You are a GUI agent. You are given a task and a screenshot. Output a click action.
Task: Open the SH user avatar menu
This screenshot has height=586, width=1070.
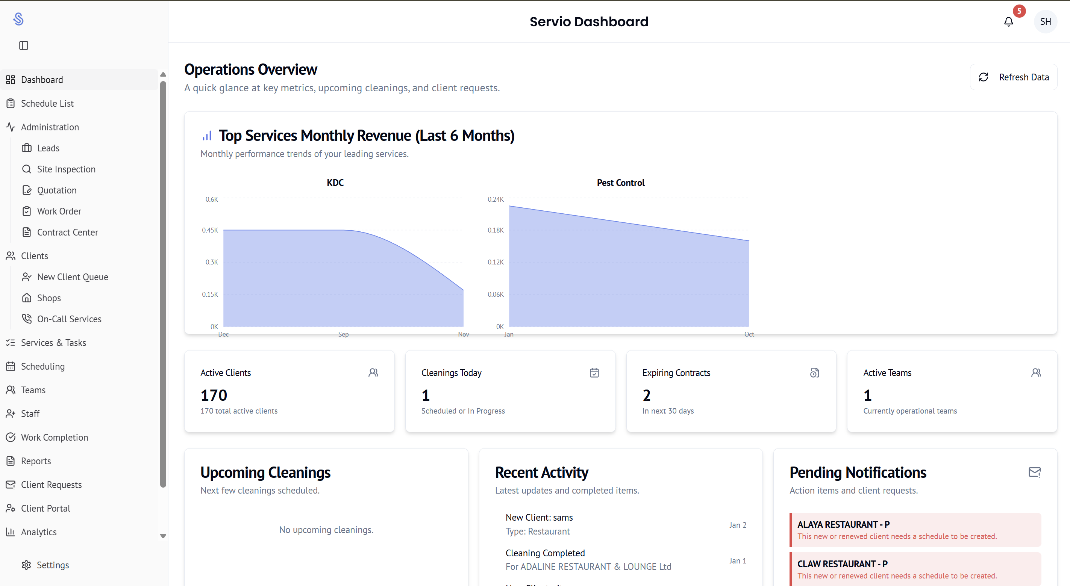1045,21
